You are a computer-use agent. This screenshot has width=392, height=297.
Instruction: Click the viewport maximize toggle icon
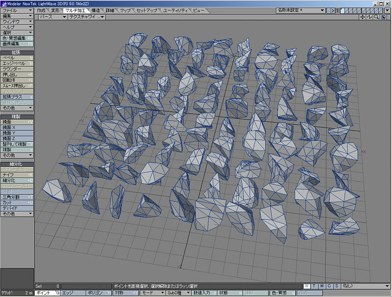(383, 17)
